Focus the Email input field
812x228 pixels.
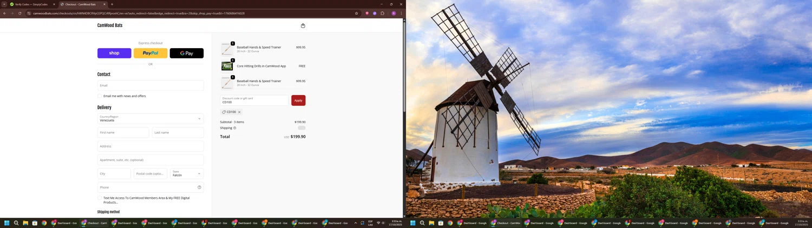tap(150, 85)
